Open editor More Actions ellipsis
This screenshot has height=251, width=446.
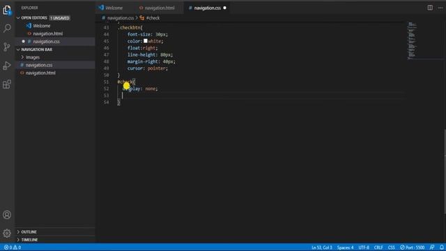440,8
